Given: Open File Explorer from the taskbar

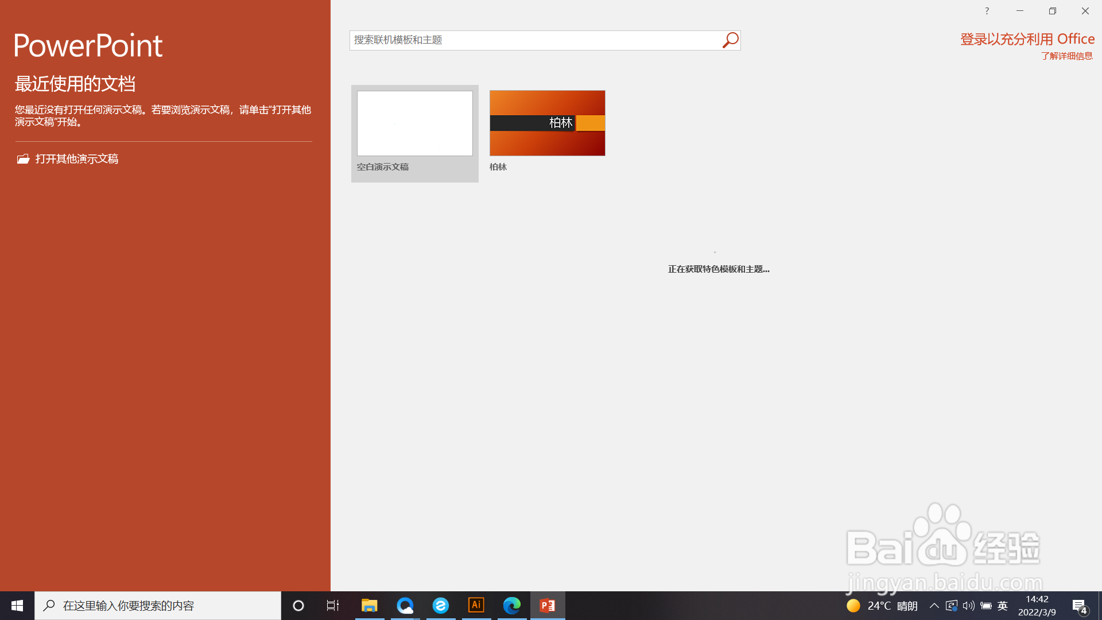Looking at the screenshot, I should (x=369, y=606).
